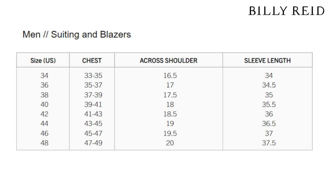Click the Size (US) column header
The height and width of the screenshot is (184, 327).
pyautogui.click(x=43, y=61)
